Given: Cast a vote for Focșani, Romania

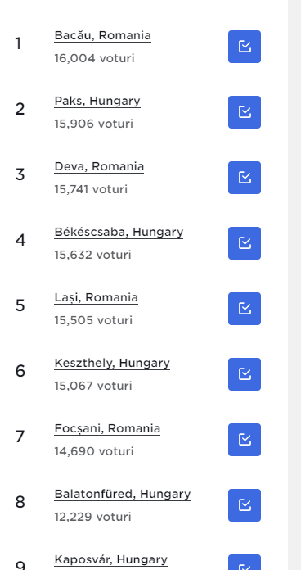Looking at the screenshot, I should (x=245, y=440).
